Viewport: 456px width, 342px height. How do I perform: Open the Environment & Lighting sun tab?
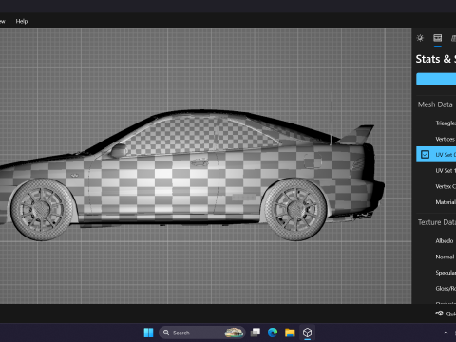420,38
